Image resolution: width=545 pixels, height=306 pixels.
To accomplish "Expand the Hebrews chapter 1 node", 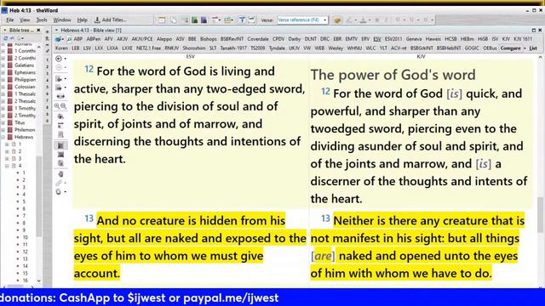I will point(8,144).
